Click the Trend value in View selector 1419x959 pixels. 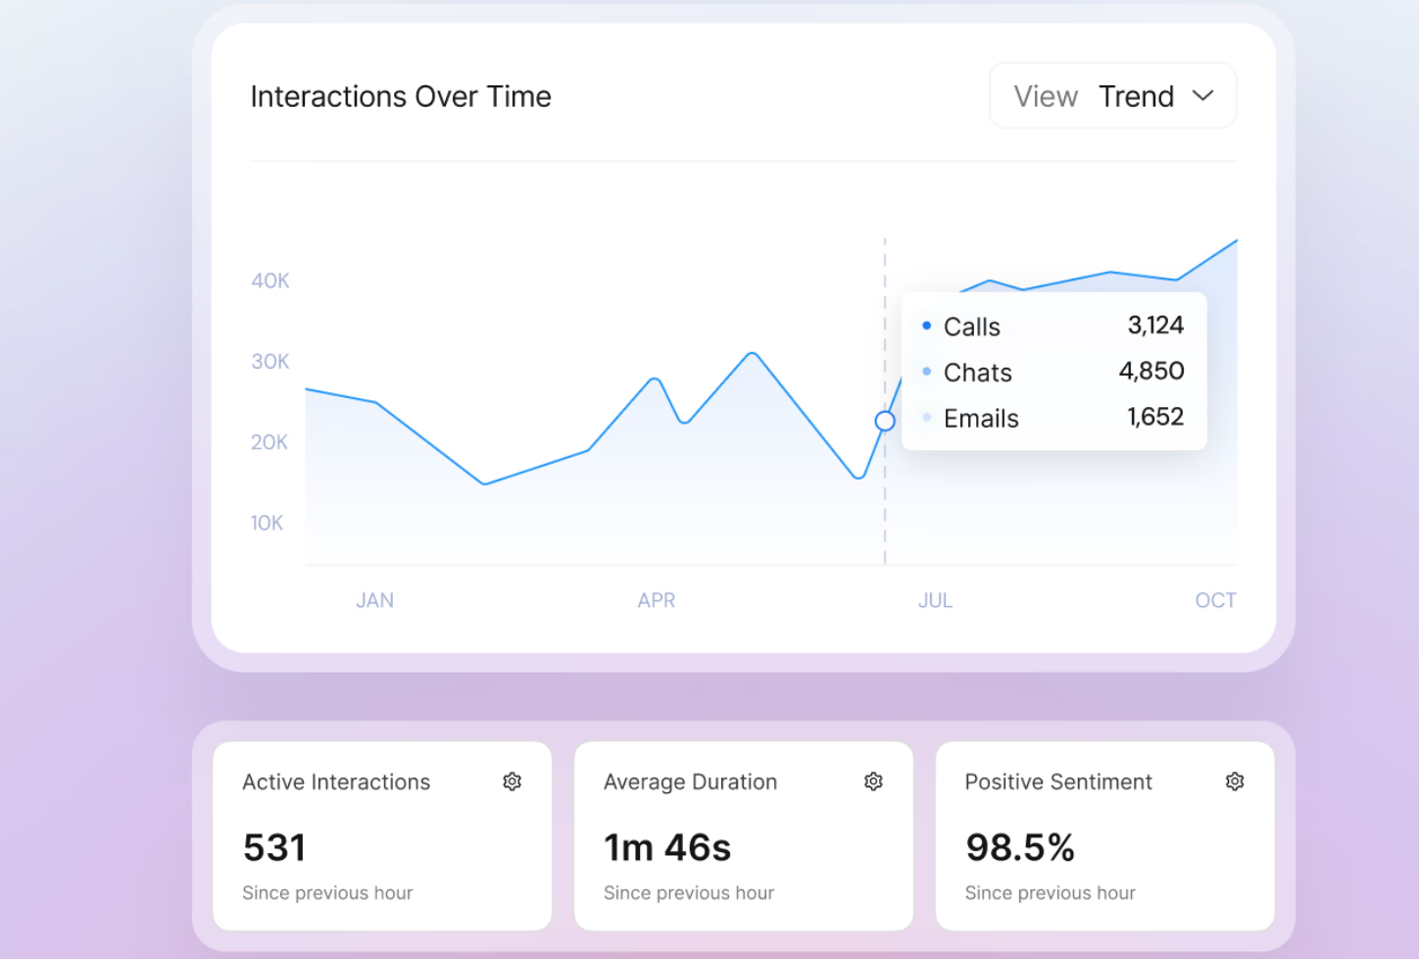(x=1136, y=96)
